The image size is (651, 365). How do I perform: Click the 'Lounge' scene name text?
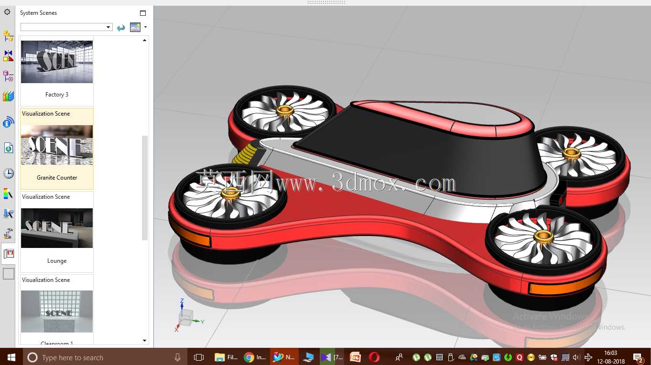click(x=57, y=261)
